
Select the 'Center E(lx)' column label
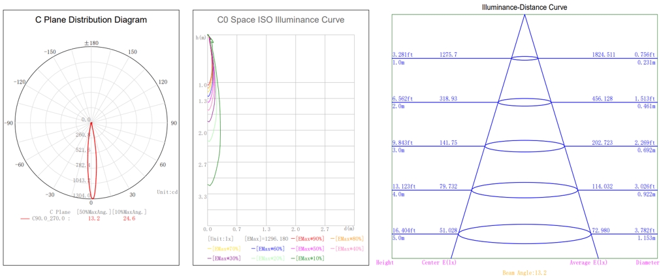tap(439, 263)
